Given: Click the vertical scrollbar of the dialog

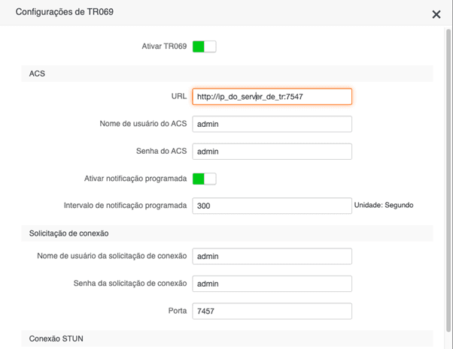Looking at the screenshot, I should click(448, 180).
